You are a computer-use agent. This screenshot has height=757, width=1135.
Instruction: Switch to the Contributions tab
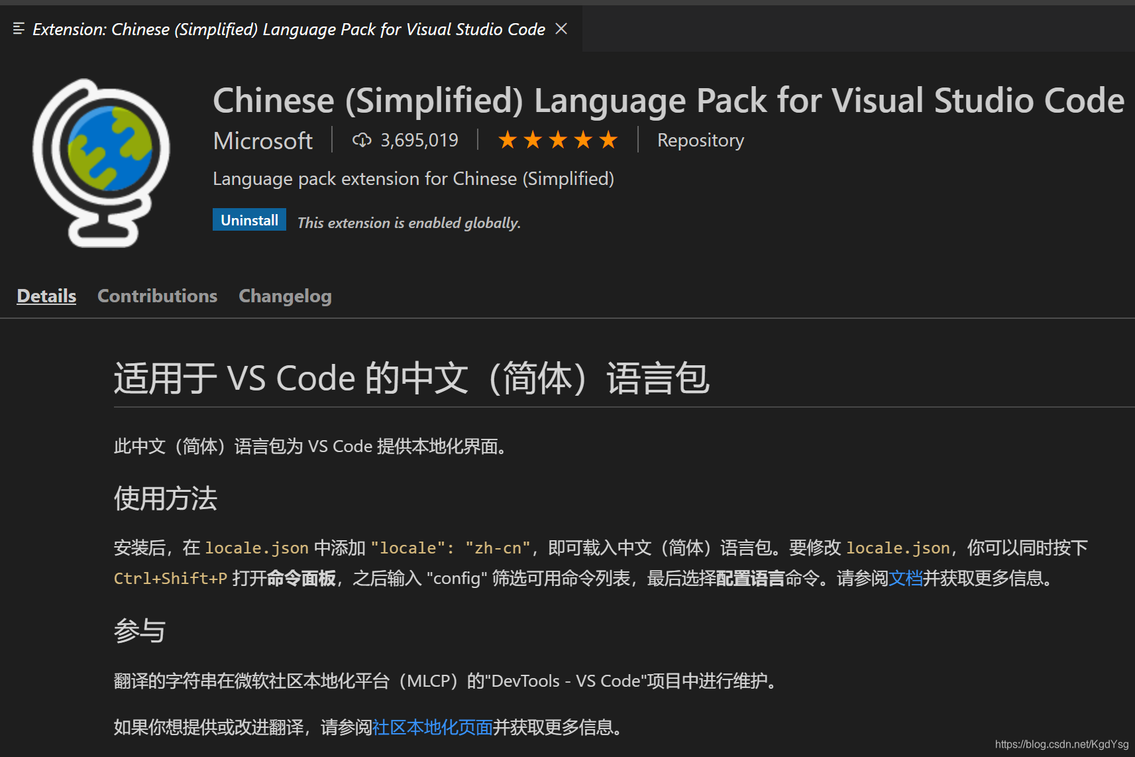pyautogui.click(x=157, y=296)
